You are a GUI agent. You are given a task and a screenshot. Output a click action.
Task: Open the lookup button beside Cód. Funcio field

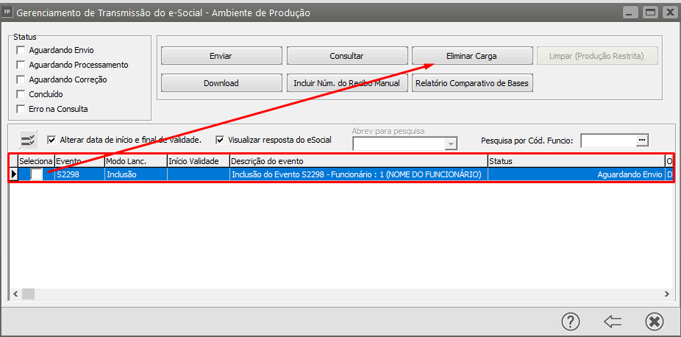pyautogui.click(x=642, y=140)
